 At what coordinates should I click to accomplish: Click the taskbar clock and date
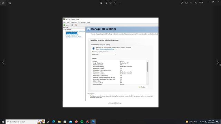click(x=211, y=122)
